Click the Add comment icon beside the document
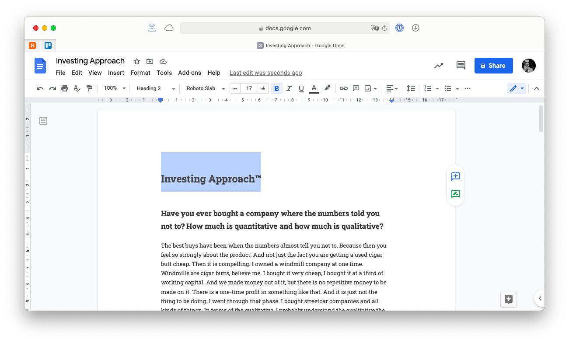Viewport: 569px width, 343px height. [455, 177]
